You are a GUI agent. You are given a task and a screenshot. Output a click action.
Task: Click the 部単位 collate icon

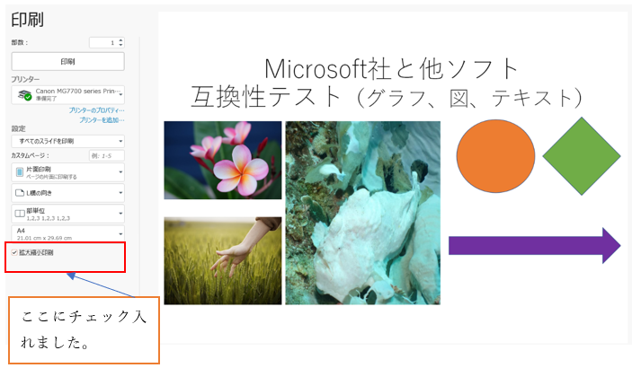tap(20, 214)
